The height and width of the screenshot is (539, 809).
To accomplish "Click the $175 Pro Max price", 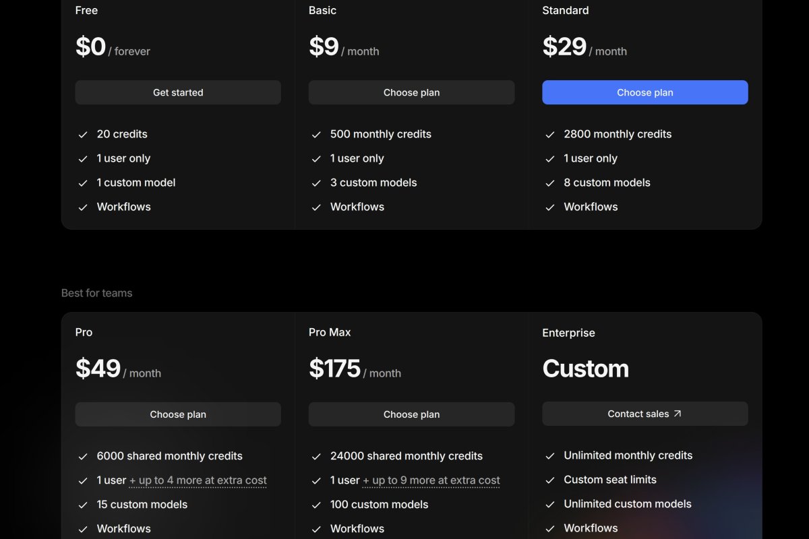I will click(335, 369).
